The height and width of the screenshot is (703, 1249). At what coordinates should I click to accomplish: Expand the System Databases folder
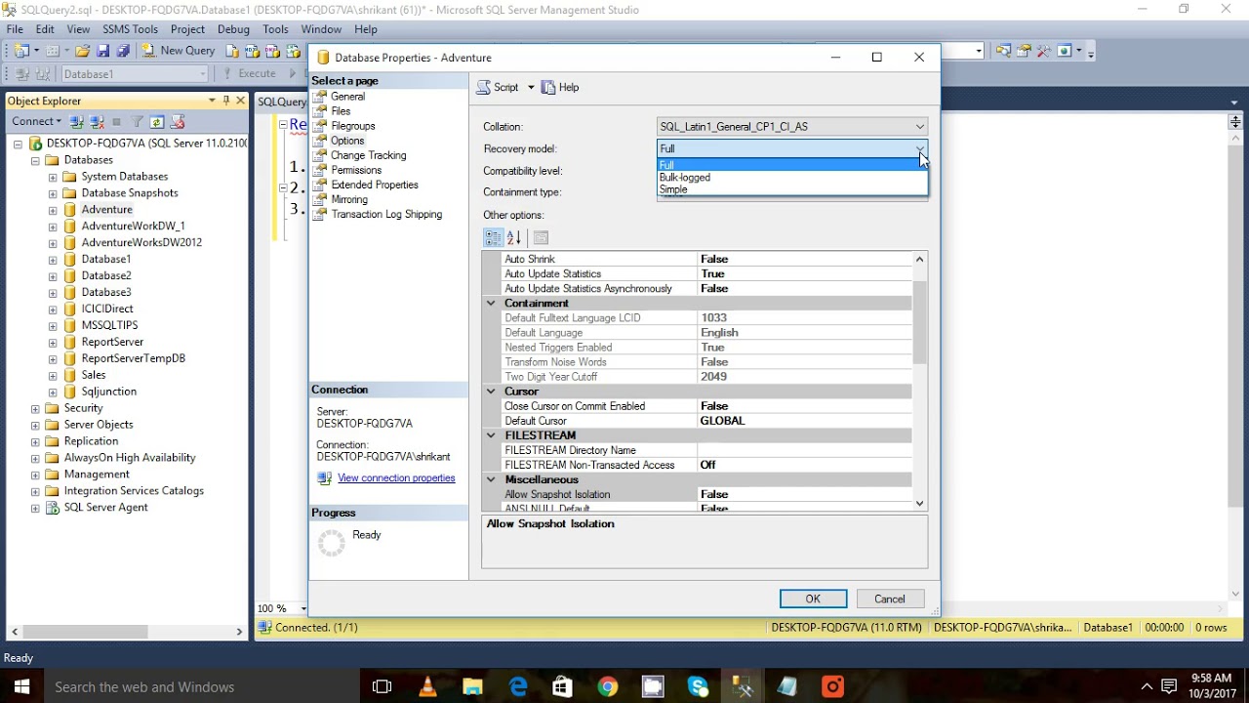click(53, 177)
